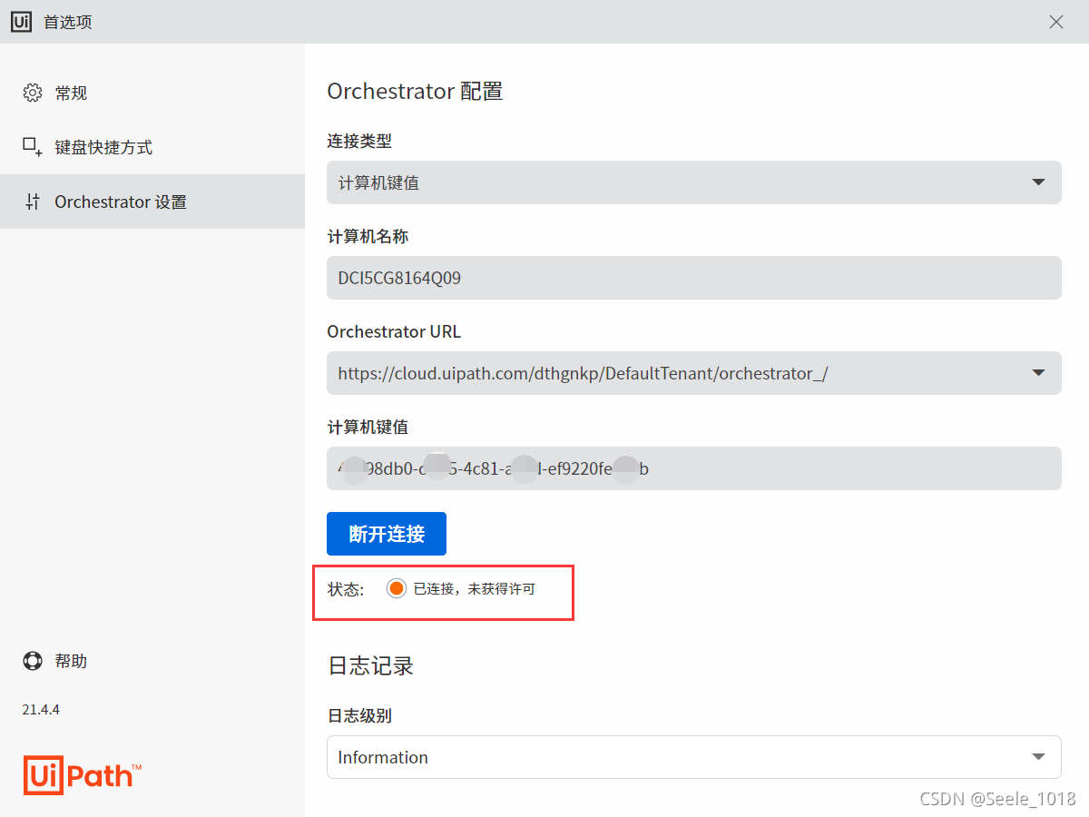Open the Orchestrator URL combo box
Image resolution: width=1089 pixels, height=817 pixels.
pyautogui.click(x=694, y=373)
